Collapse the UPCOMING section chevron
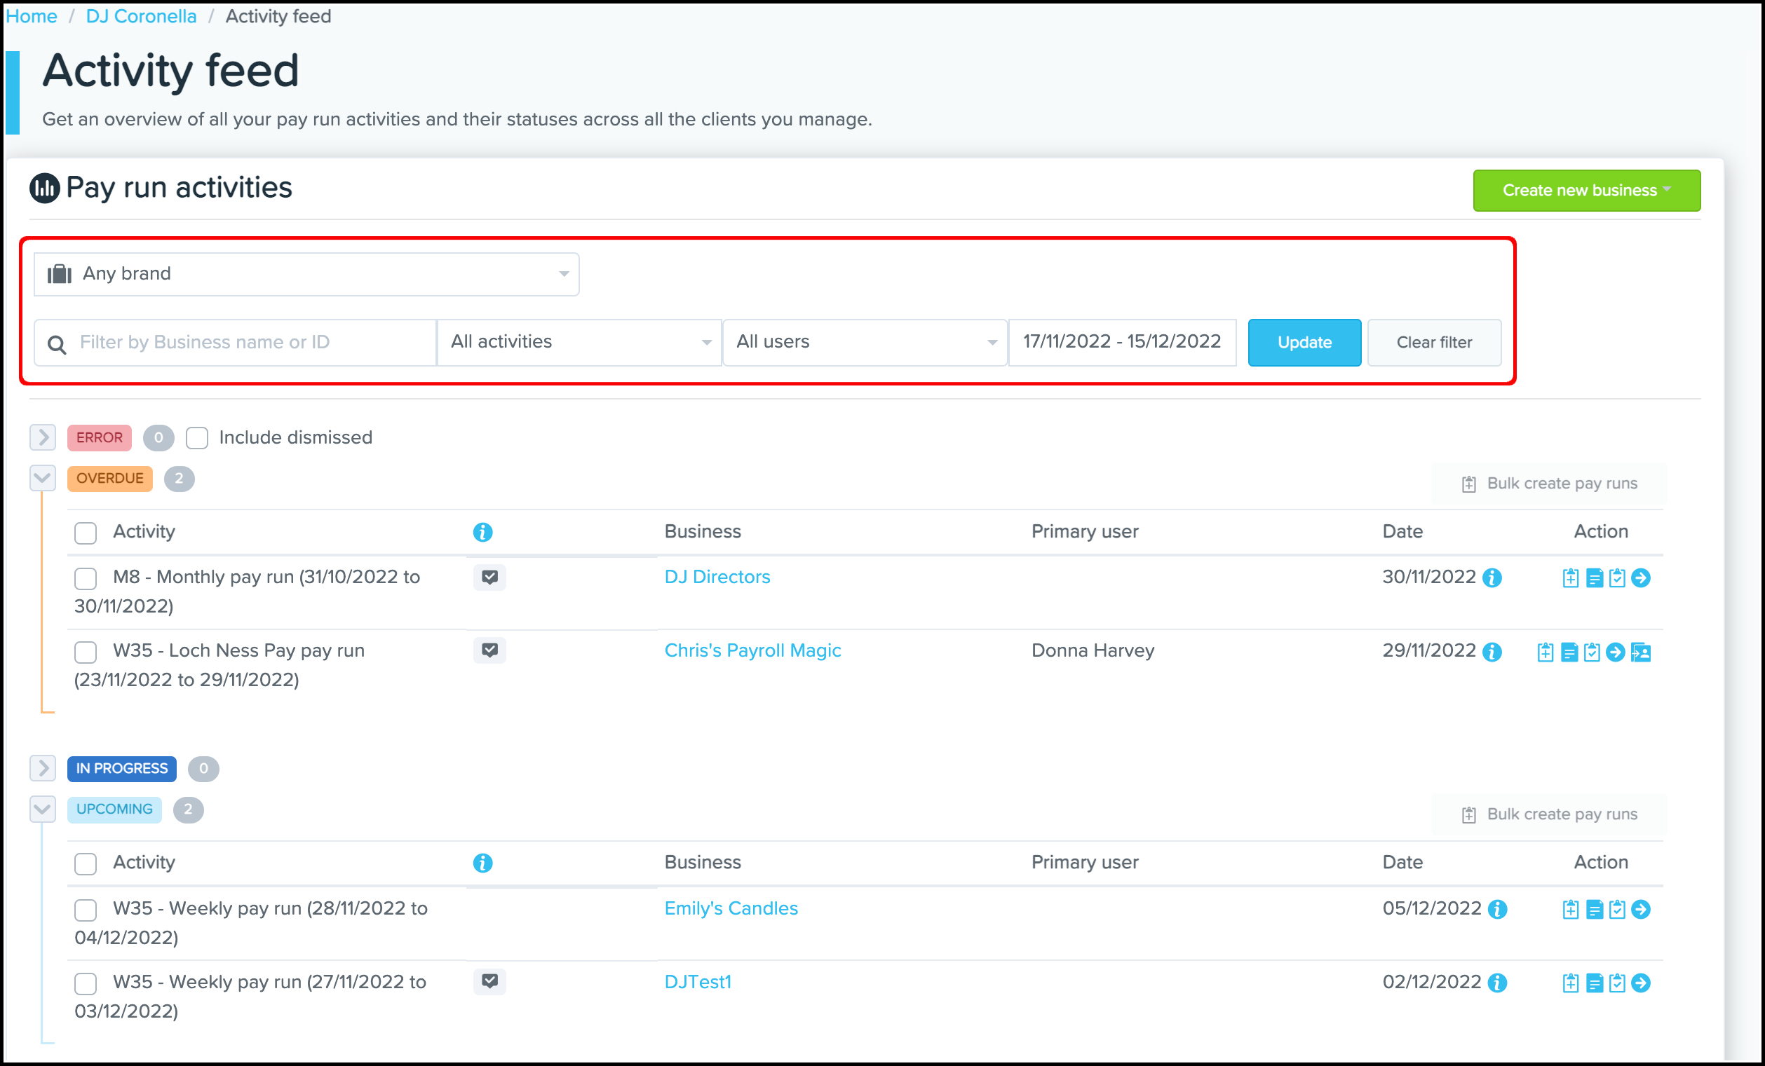This screenshot has height=1066, width=1765. point(43,809)
